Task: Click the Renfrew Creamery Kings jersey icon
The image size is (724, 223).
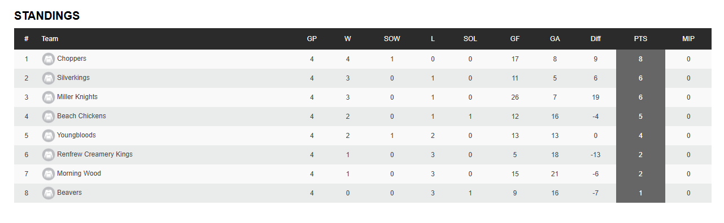Action: tap(49, 155)
